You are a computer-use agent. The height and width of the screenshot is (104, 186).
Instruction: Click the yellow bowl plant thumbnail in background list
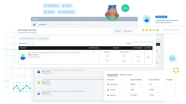[x=39, y=82]
